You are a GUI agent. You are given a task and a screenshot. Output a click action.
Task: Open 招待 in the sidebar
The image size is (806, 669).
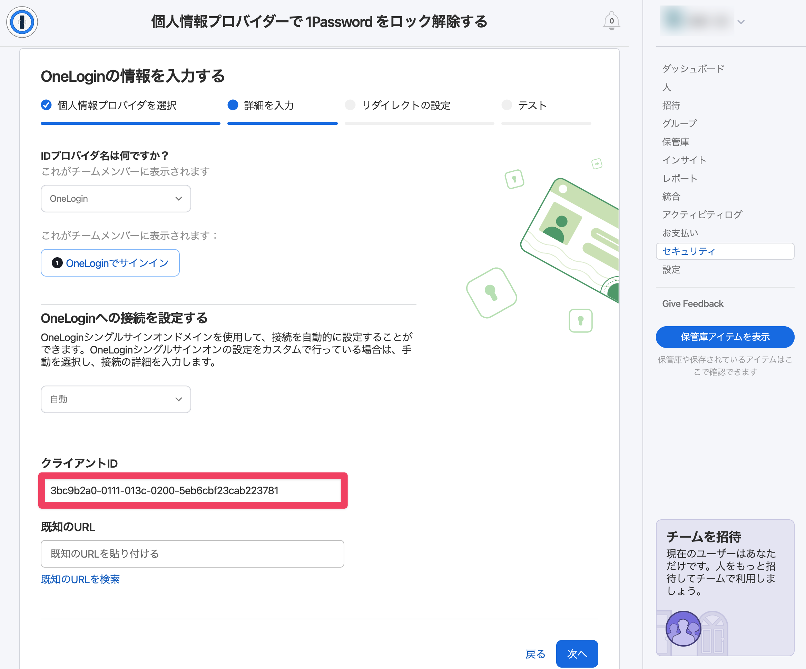point(671,105)
